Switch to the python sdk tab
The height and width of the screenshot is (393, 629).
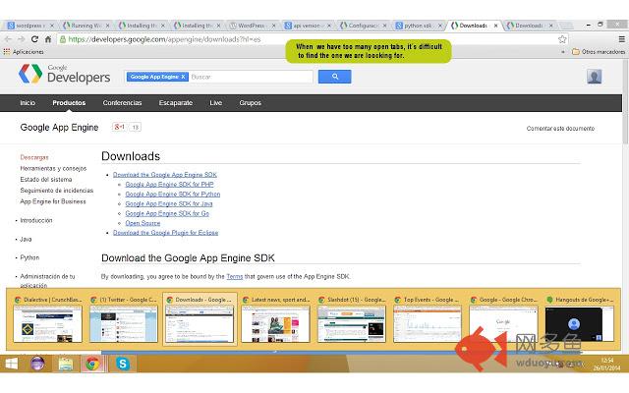click(419, 26)
